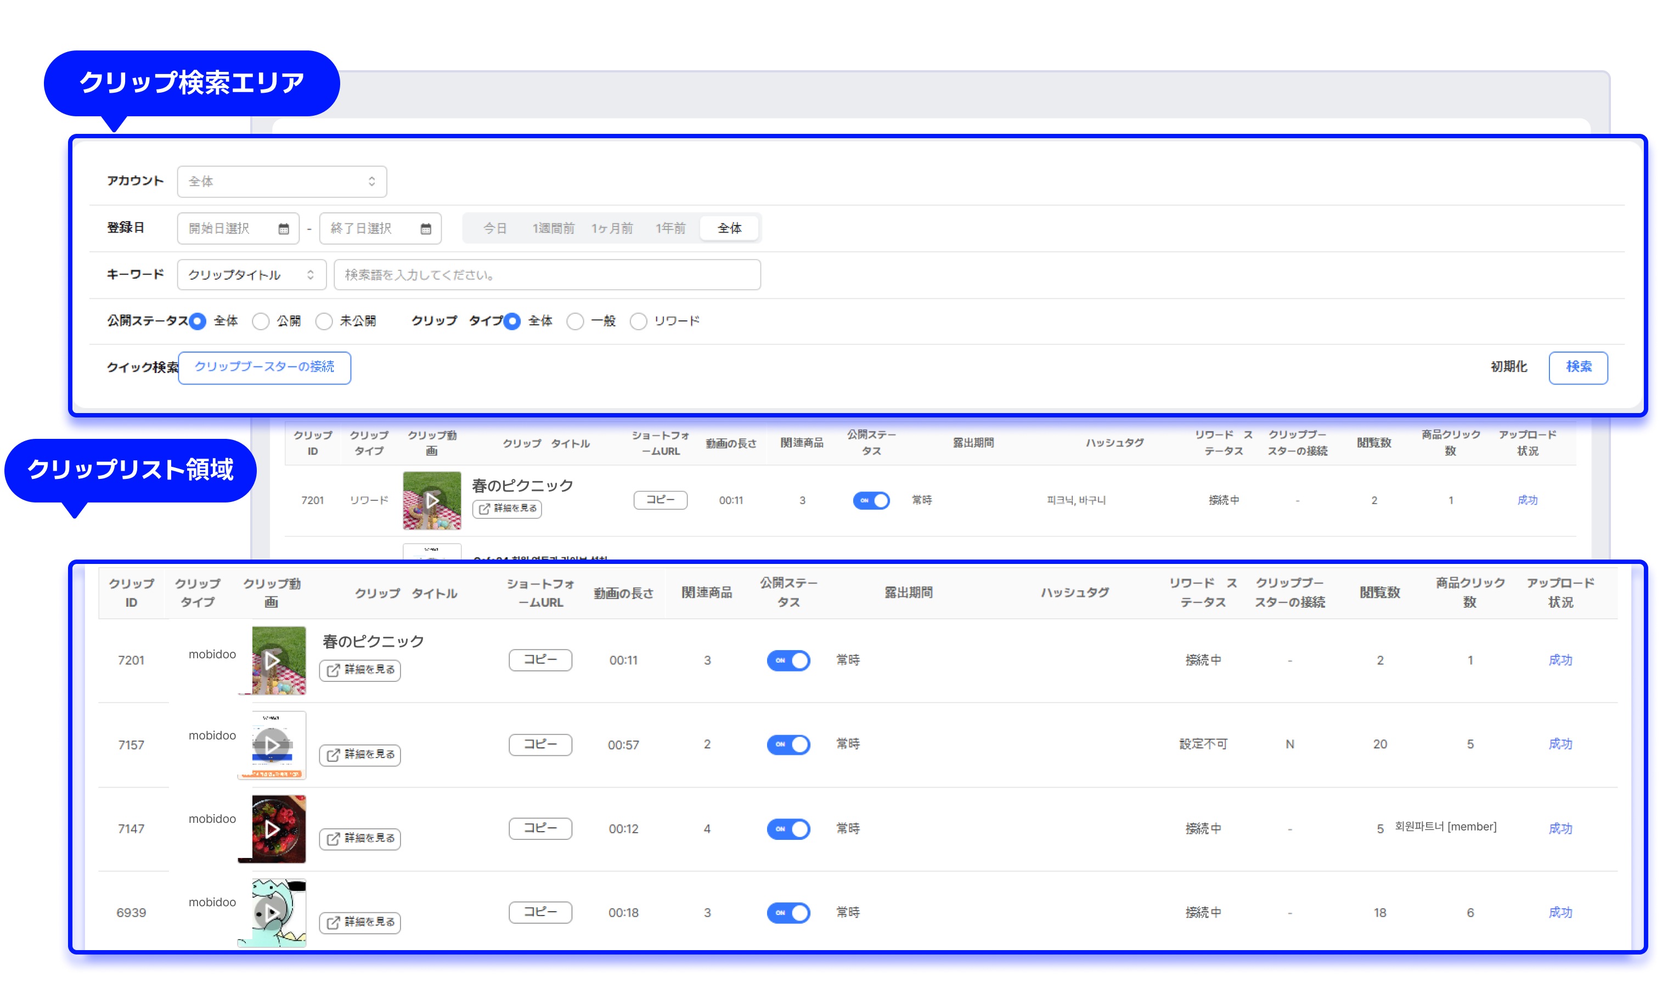Select the 1週間前 date range tab

553,228
